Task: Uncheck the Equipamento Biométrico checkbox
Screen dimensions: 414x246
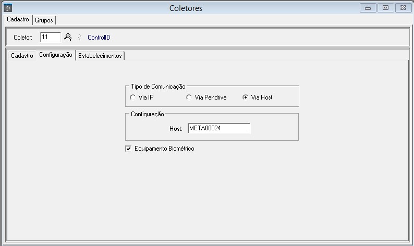Action: (x=128, y=149)
